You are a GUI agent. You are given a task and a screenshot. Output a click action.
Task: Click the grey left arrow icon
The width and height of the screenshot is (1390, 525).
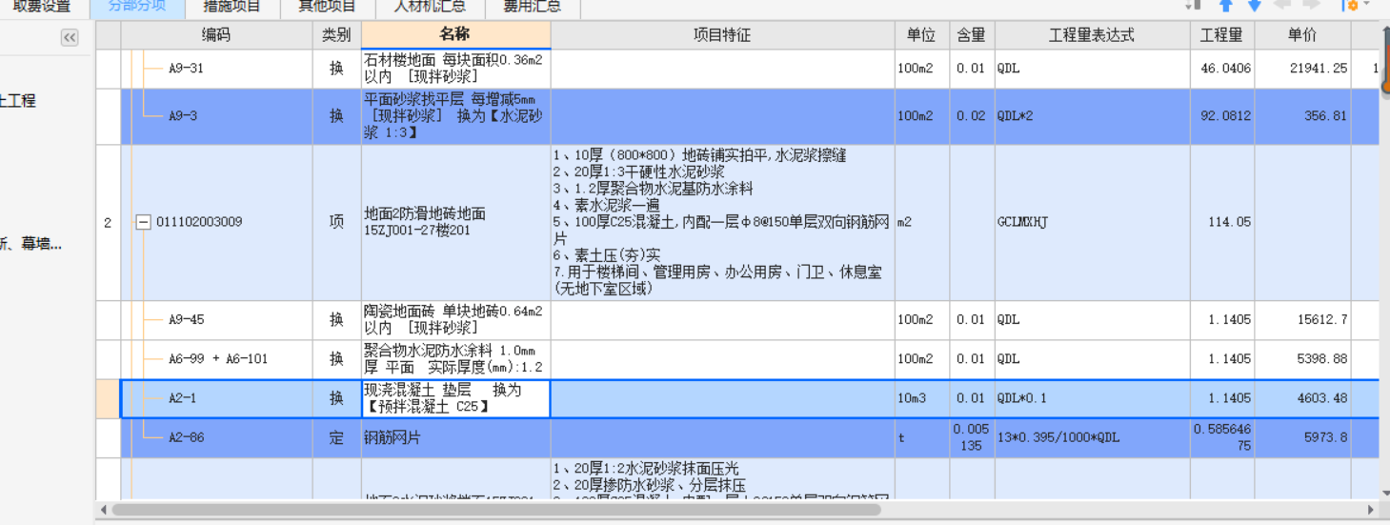click(x=1283, y=6)
